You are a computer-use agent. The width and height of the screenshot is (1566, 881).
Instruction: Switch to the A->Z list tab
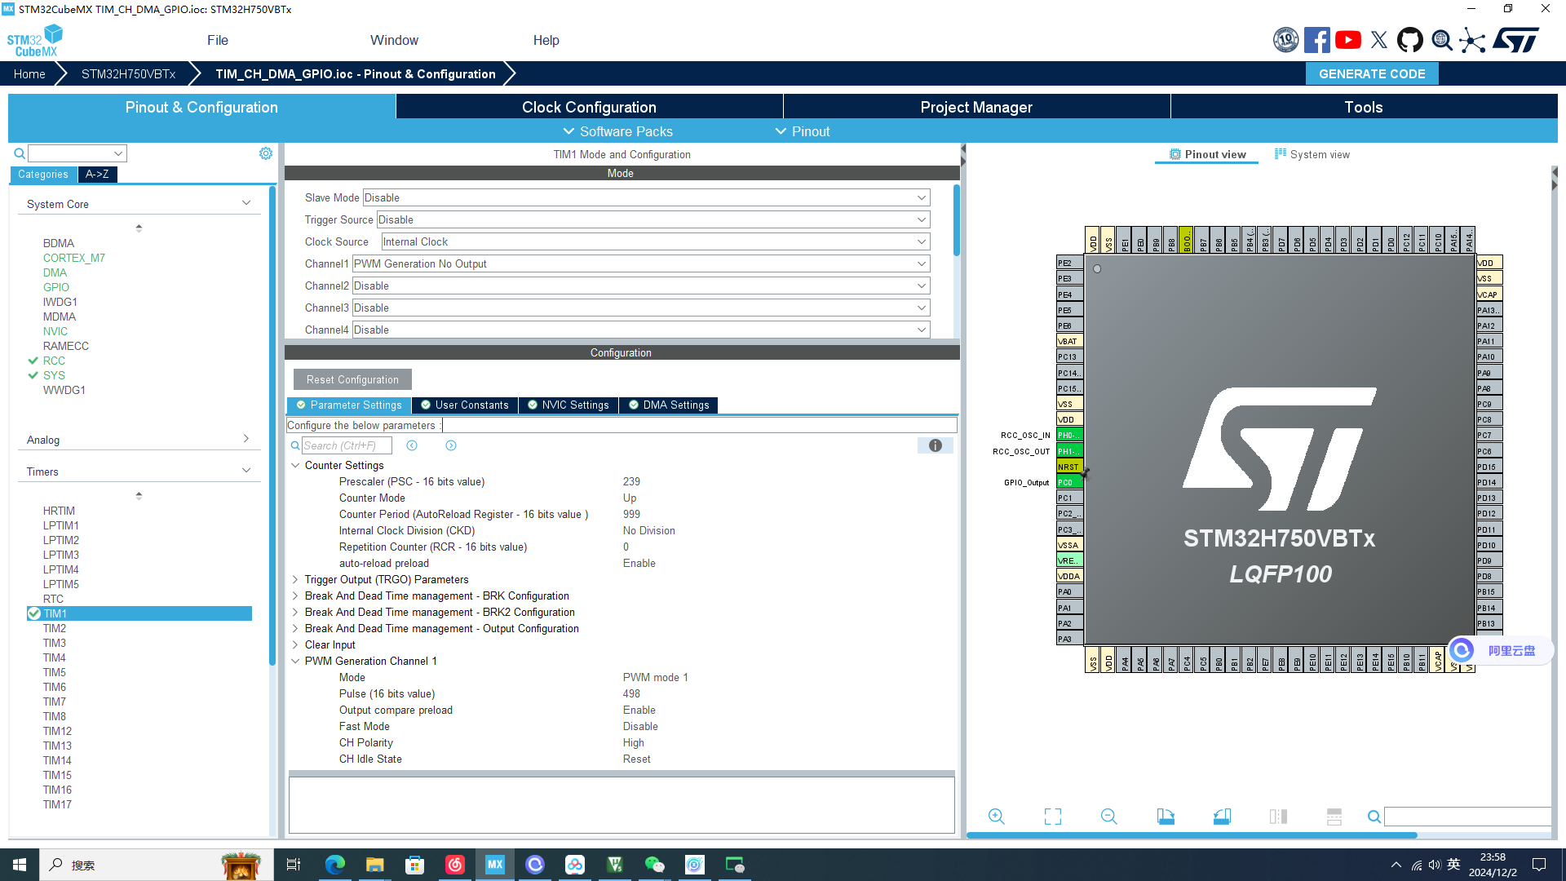97,174
